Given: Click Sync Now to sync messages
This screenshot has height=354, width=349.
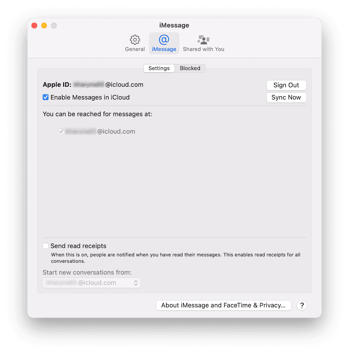Looking at the screenshot, I should [286, 97].
